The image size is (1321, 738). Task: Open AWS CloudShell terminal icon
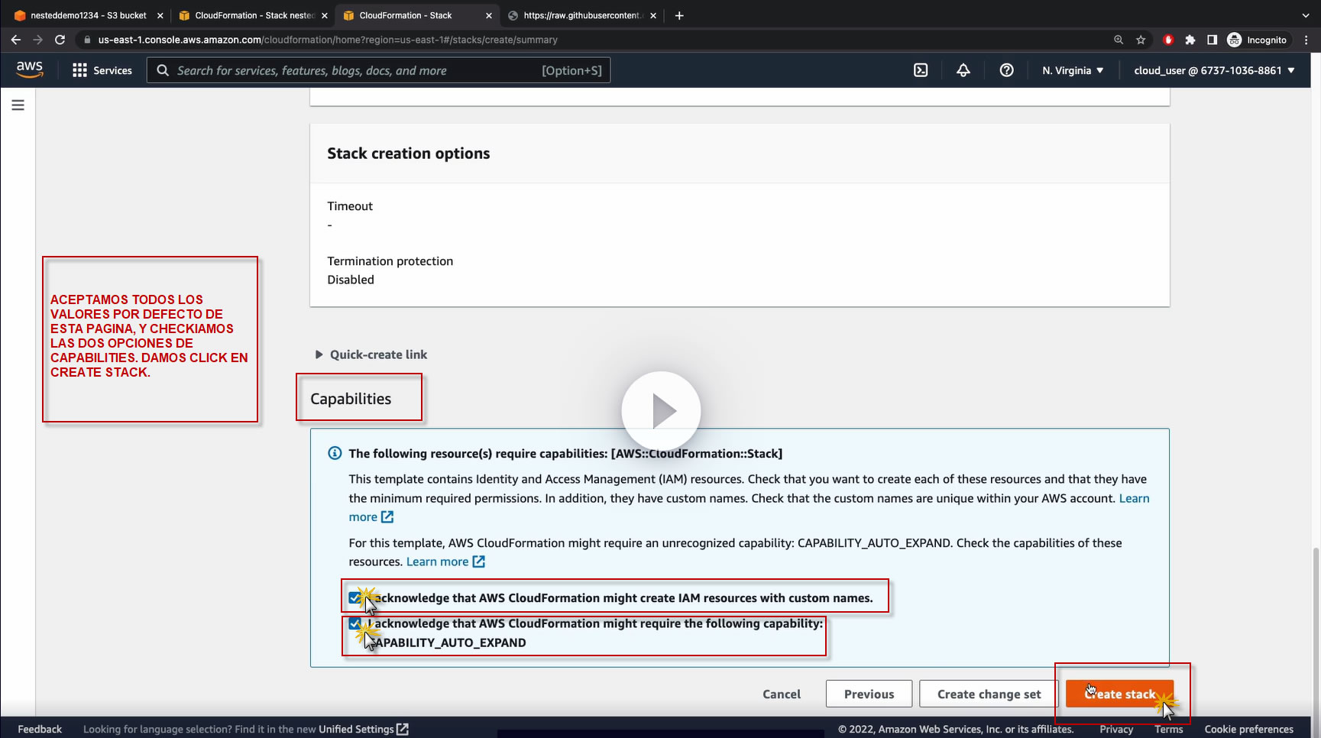pyautogui.click(x=921, y=70)
